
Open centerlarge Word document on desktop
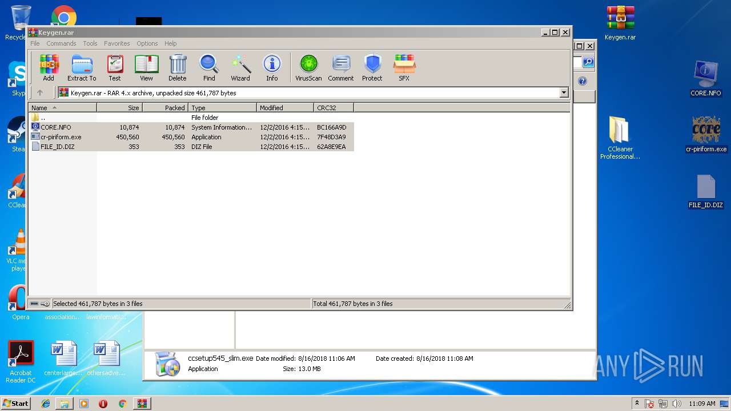(x=63, y=358)
